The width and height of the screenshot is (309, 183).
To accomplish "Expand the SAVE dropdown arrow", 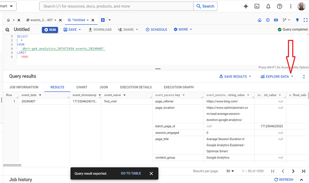I will point(80,30).
